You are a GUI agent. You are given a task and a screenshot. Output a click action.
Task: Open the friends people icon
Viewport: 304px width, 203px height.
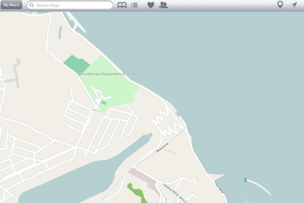[163, 5]
